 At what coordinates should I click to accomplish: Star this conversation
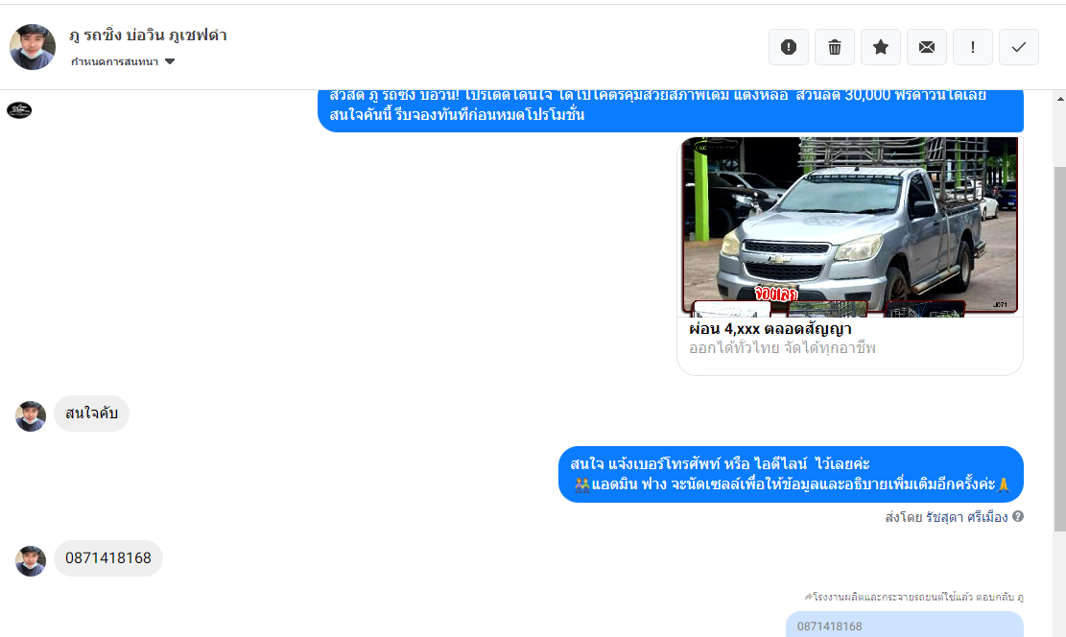tap(881, 47)
